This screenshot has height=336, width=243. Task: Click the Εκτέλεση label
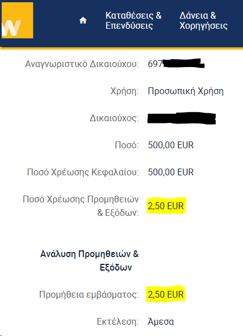(118, 321)
